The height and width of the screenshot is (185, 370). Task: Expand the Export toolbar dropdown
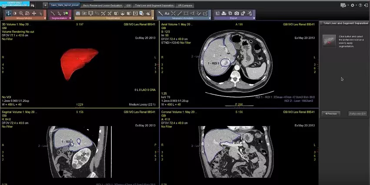tap(254, 18)
